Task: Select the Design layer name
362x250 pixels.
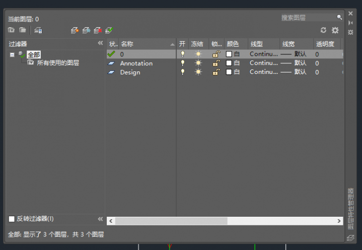Action: pos(130,72)
